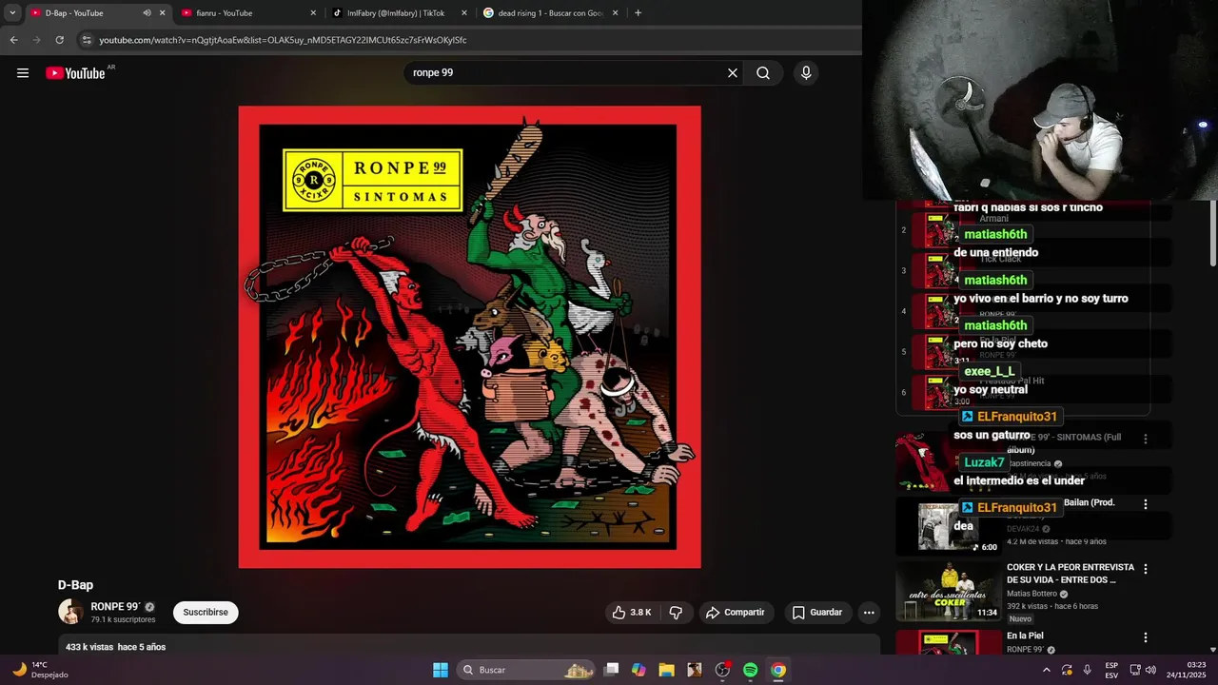Open the RONPE 99' channel avatar
Screen dimensions: 1218x685
(70, 612)
